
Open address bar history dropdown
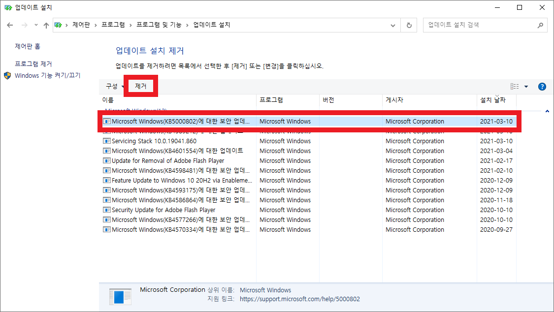click(x=393, y=26)
